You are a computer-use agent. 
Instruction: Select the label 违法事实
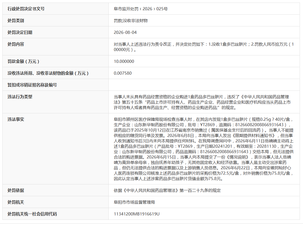pyautogui.click(x=16, y=120)
